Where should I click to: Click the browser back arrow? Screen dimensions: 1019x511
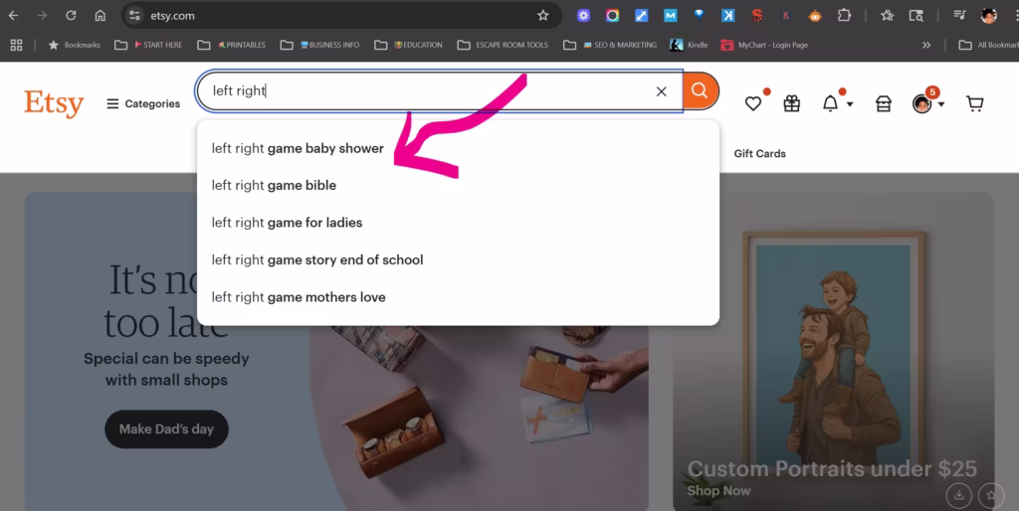click(x=14, y=16)
